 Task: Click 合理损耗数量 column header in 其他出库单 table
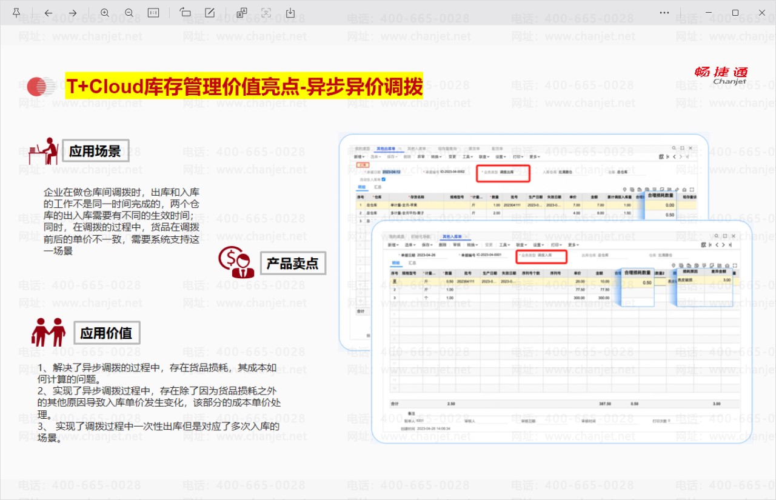pyautogui.click(x=661, y=196)
